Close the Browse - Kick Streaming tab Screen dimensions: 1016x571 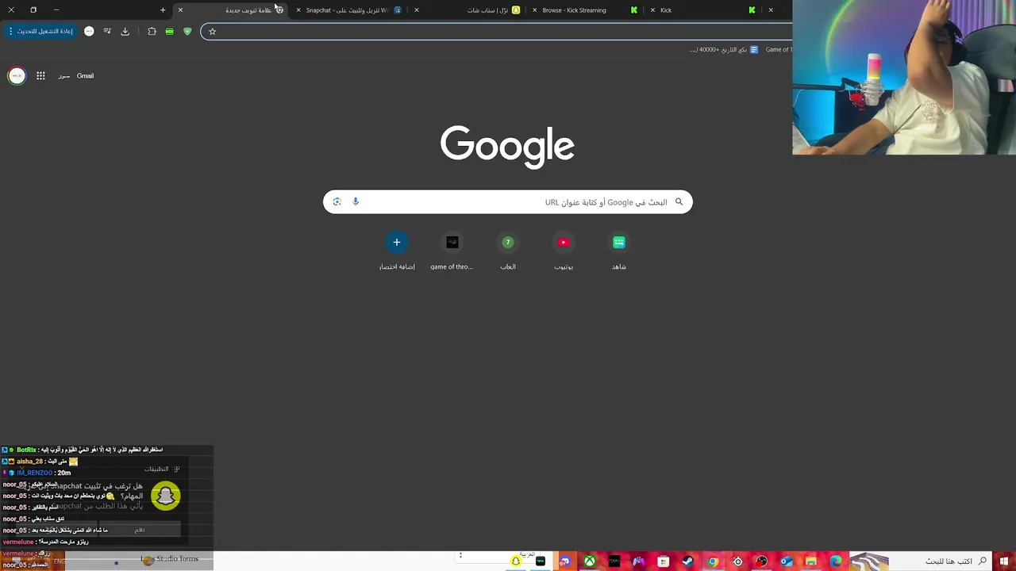tap(535, 10)
